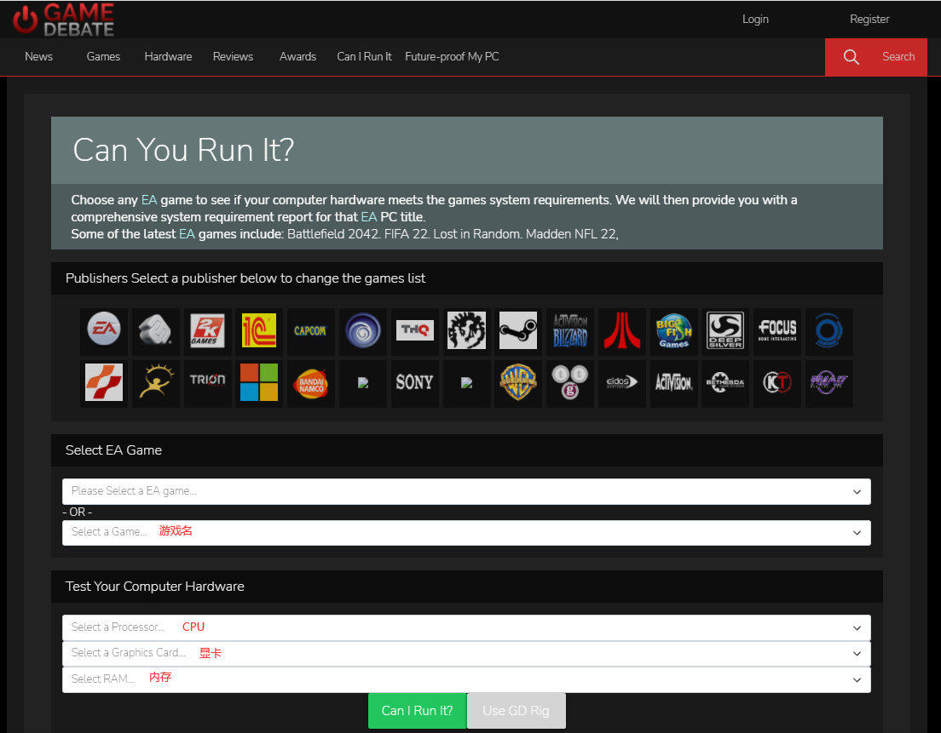Click the 'Use GD Rig' button
The image size is (941, 733).
(517, 711)
